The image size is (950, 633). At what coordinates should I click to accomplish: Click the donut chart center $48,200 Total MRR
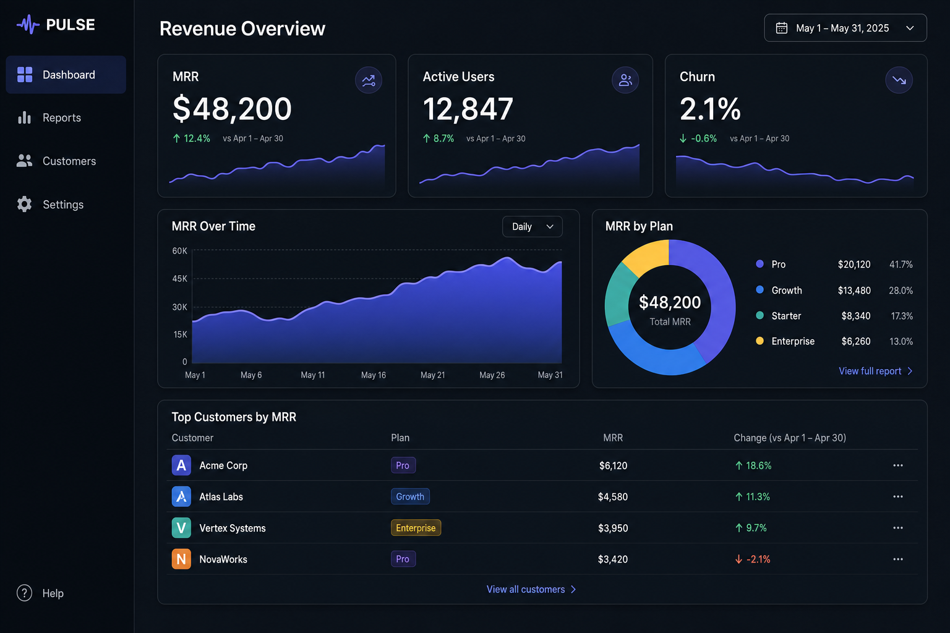click(670, 310)
